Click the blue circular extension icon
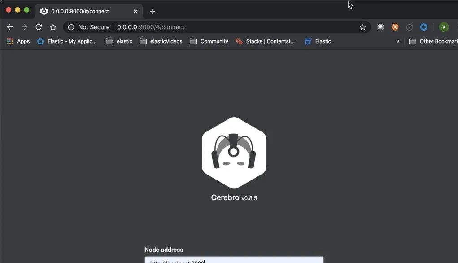 click(423, 27)
